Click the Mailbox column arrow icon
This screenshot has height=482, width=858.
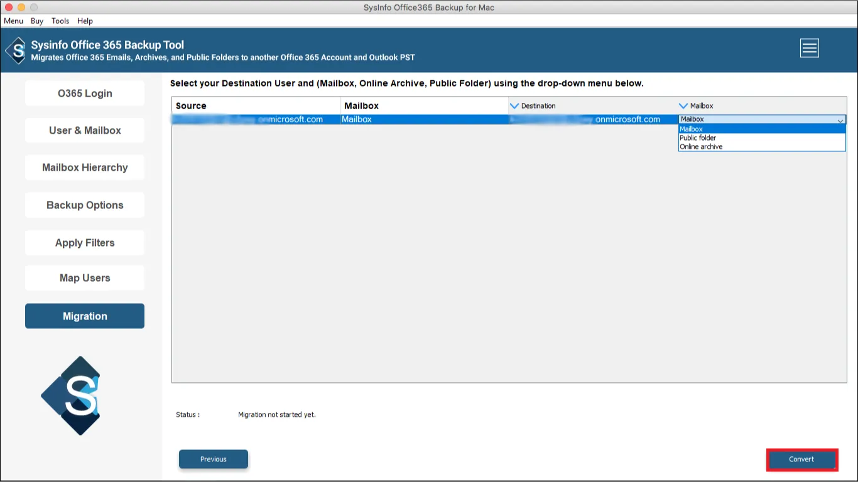[x=683, y=106]
